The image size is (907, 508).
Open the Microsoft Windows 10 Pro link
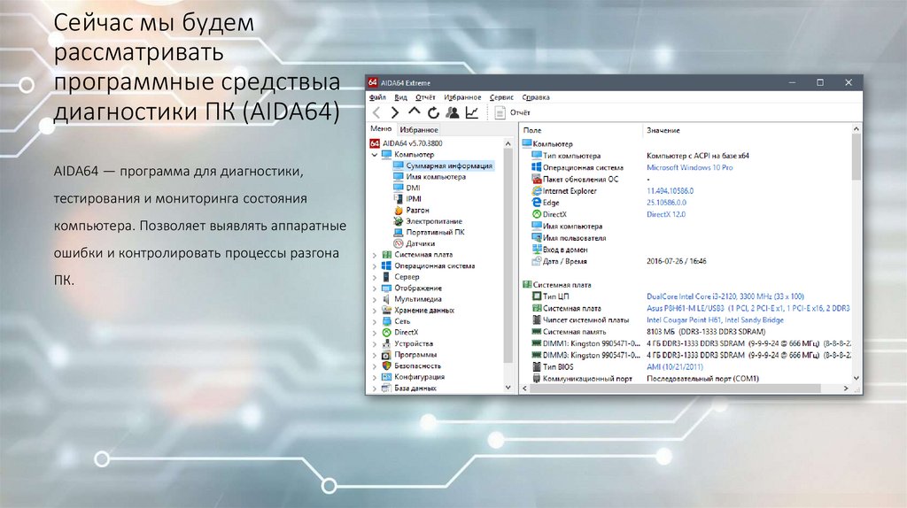(x=689, y=167)
